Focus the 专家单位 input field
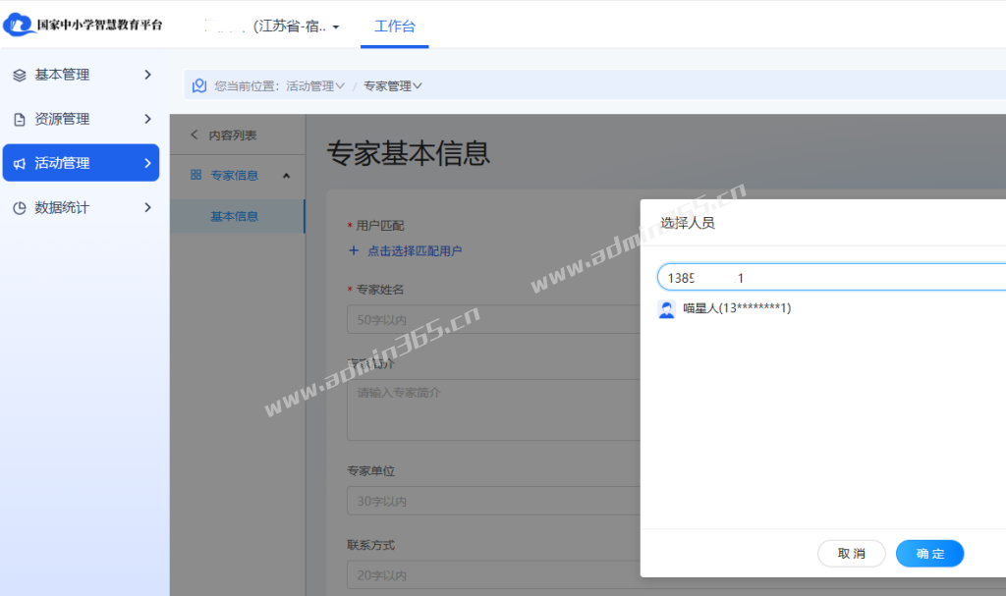Screen dimensions: 1006x596 tap(494, 501)
